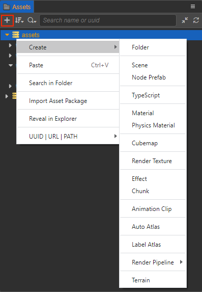202x292 pixels.
Task: Open the search type magnifier dropdown
Action: click(x=32, y=20)
